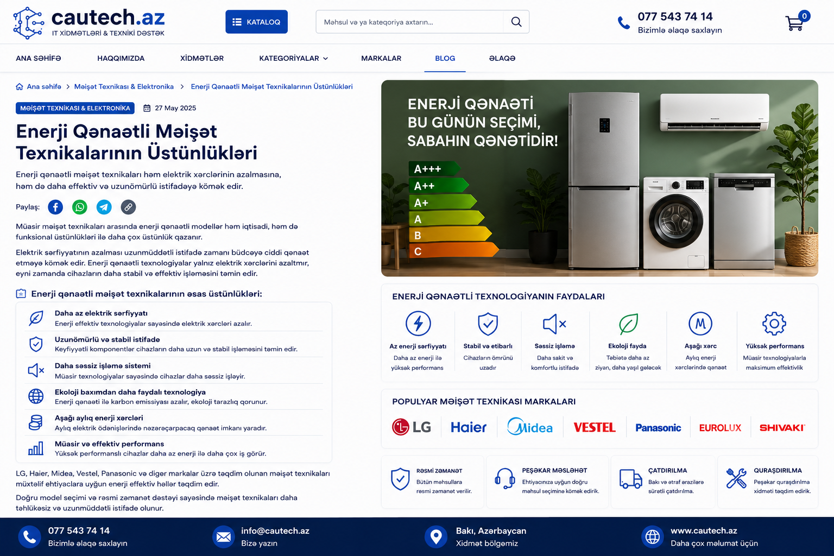The image size is (834, 556).
Task: Share article via Telegram
Action: tap(104, 207)
